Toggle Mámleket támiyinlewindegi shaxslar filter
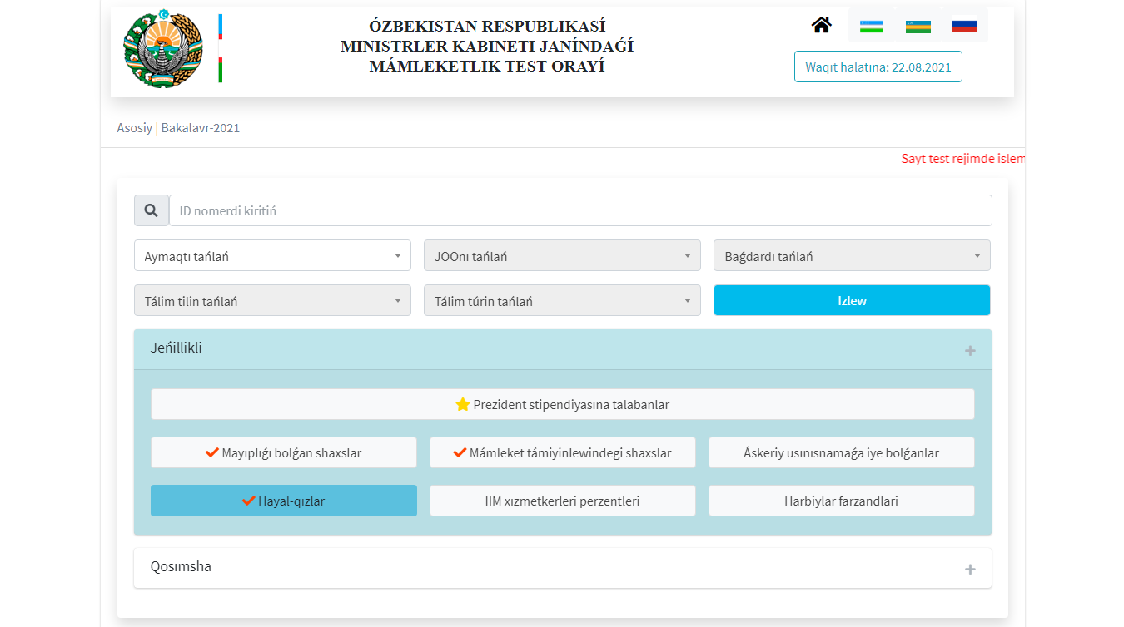1124x627 pixels. tap(562, 452)
